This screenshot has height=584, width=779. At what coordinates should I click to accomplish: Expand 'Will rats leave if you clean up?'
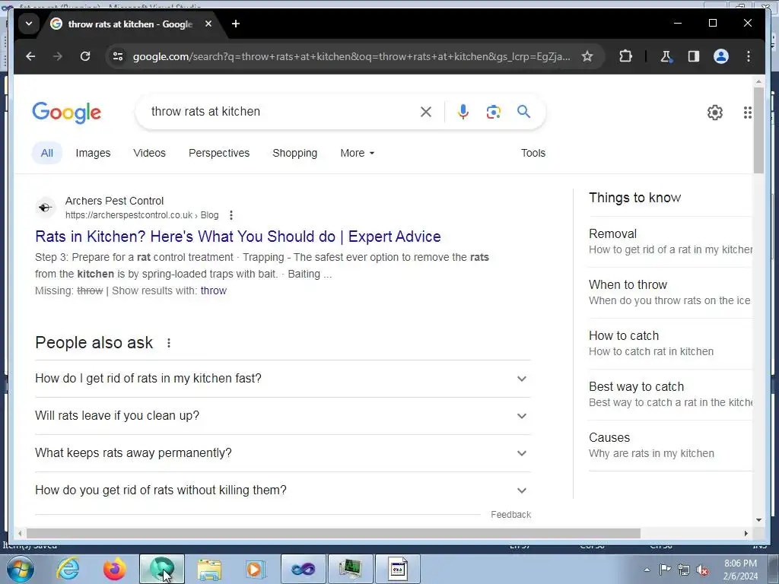[x=283, y=416]
